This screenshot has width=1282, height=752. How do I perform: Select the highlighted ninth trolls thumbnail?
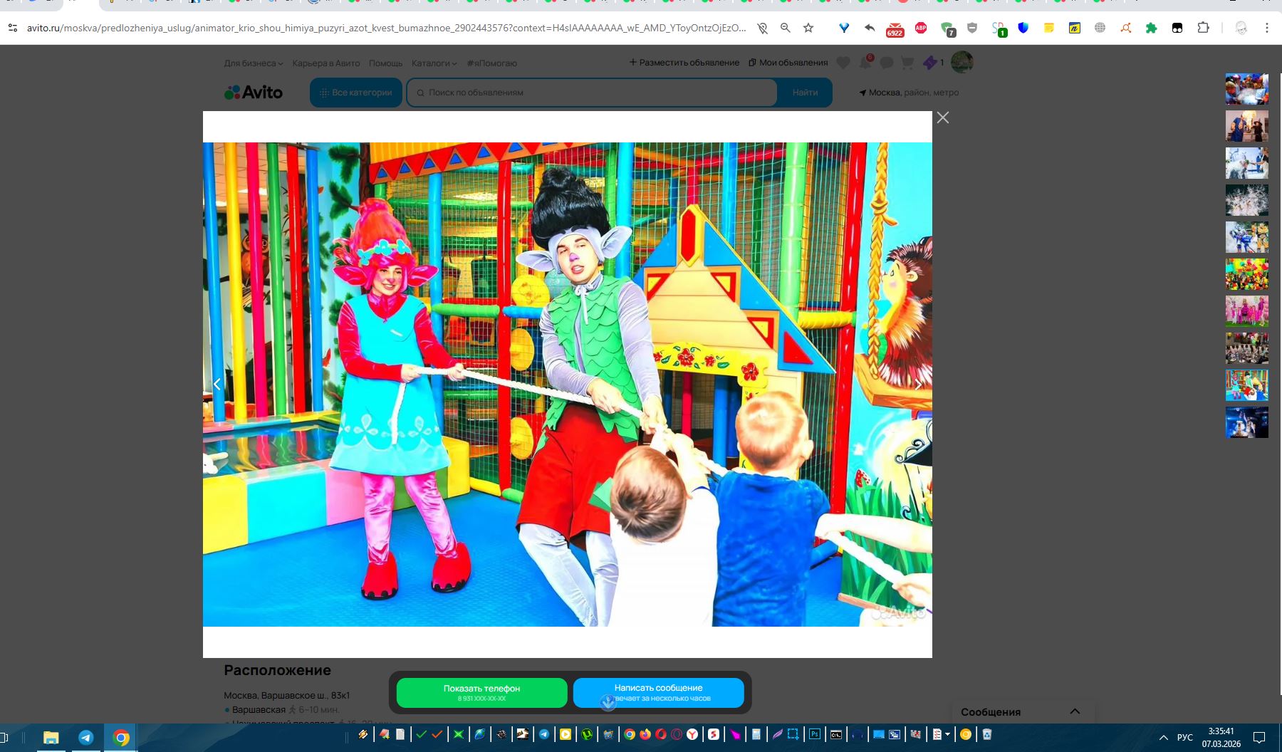coord(1247,385)
